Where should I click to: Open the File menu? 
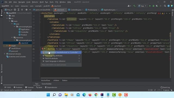[6, 2]
